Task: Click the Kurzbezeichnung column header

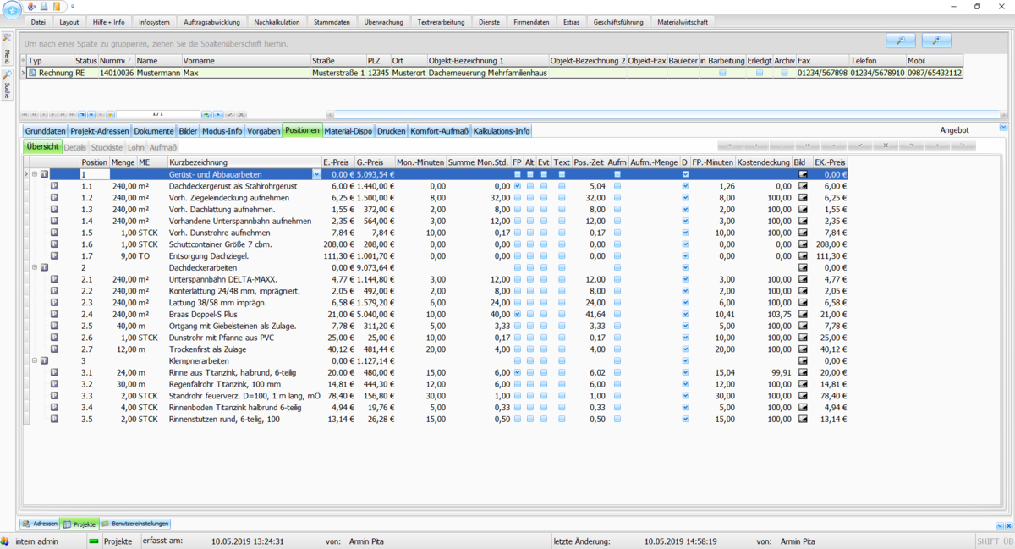Action: pyautogui.click(x=244, y=162)
